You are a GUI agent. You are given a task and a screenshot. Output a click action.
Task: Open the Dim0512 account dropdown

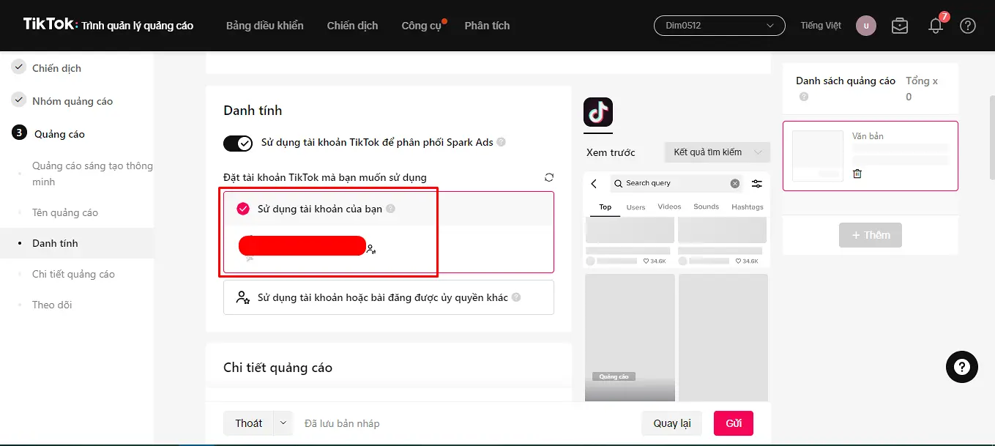click(x=720, y=26)
